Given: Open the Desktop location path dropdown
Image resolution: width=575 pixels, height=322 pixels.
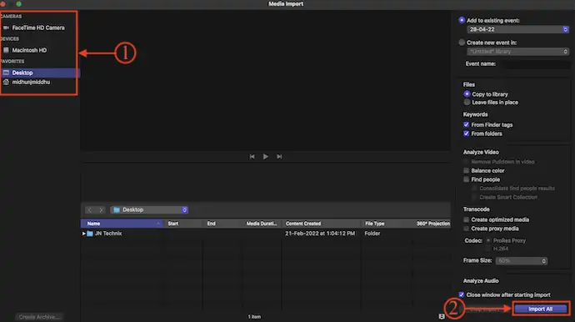Looking at the screenshot, I should pyautogui.click(x=149, y=209).
